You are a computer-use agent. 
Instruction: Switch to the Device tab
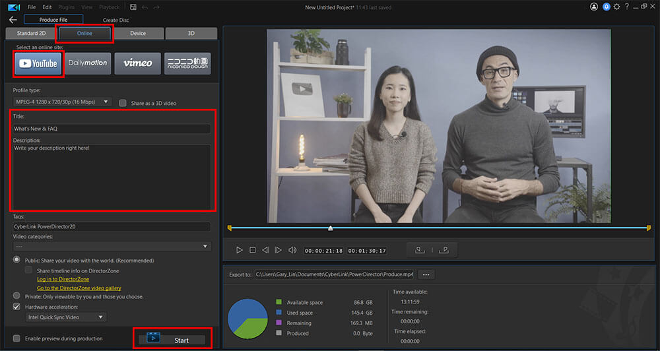(138, 33)
